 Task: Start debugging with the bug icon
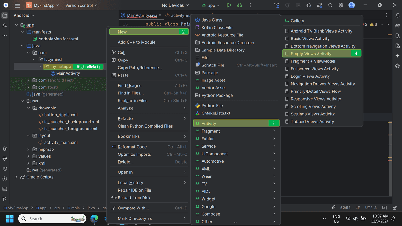pos(240,5)
